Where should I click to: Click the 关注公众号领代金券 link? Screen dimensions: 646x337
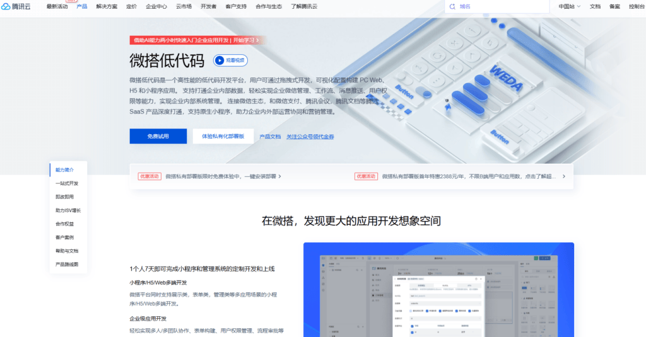tap(310, 137)
